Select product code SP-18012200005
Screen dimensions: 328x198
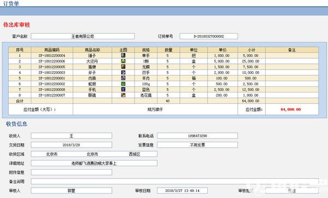tap(52, 67)
